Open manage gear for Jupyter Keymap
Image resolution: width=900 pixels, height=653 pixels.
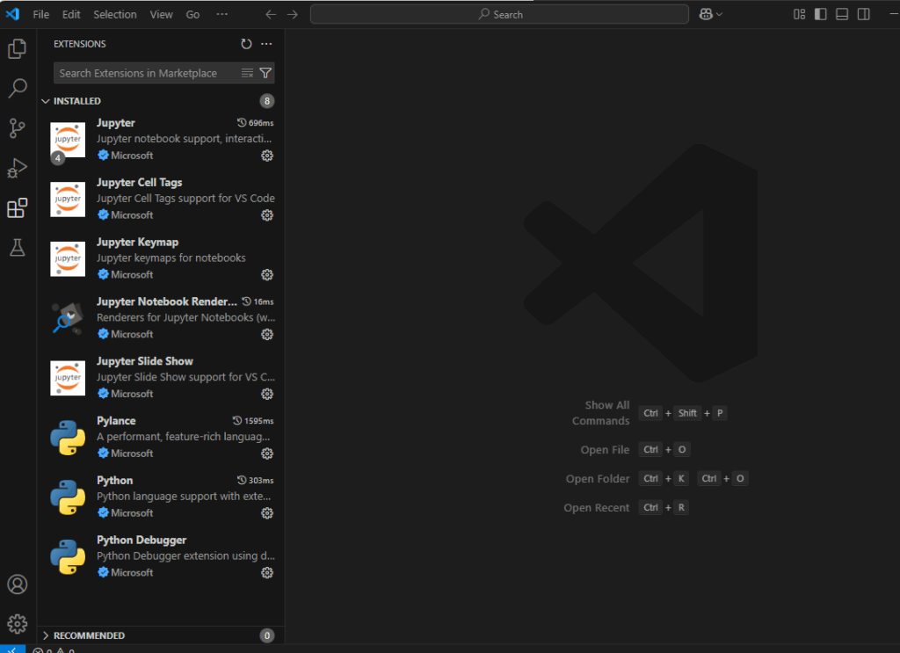pos(267,275)
